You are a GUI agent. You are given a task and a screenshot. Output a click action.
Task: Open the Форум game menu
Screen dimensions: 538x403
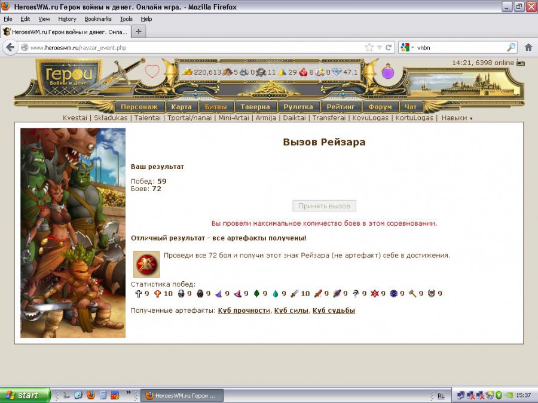coord(380,107)
